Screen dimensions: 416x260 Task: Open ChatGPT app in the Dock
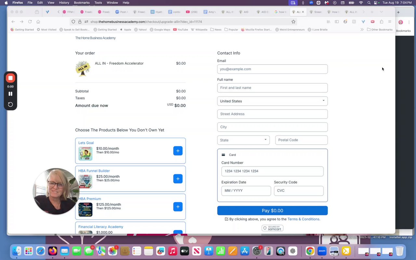click(x=292, y=251)
